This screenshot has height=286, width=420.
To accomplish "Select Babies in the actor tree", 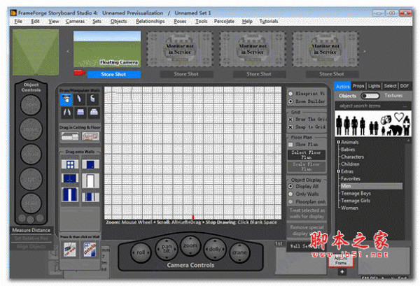I will (x=348, y=149).
